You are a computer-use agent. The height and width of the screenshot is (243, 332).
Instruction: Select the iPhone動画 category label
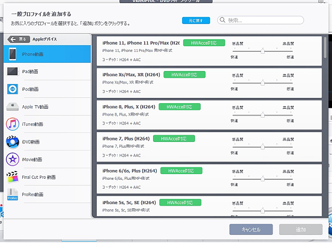coord(33,54)
